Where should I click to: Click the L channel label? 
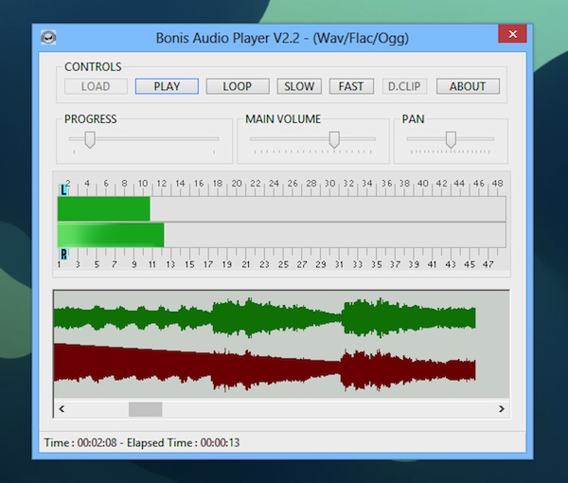(x=63, y=189)
